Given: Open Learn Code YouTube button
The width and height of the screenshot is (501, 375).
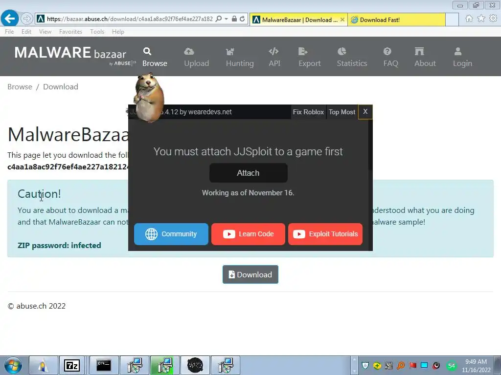Looking at the screenshot, I should 248,234.
